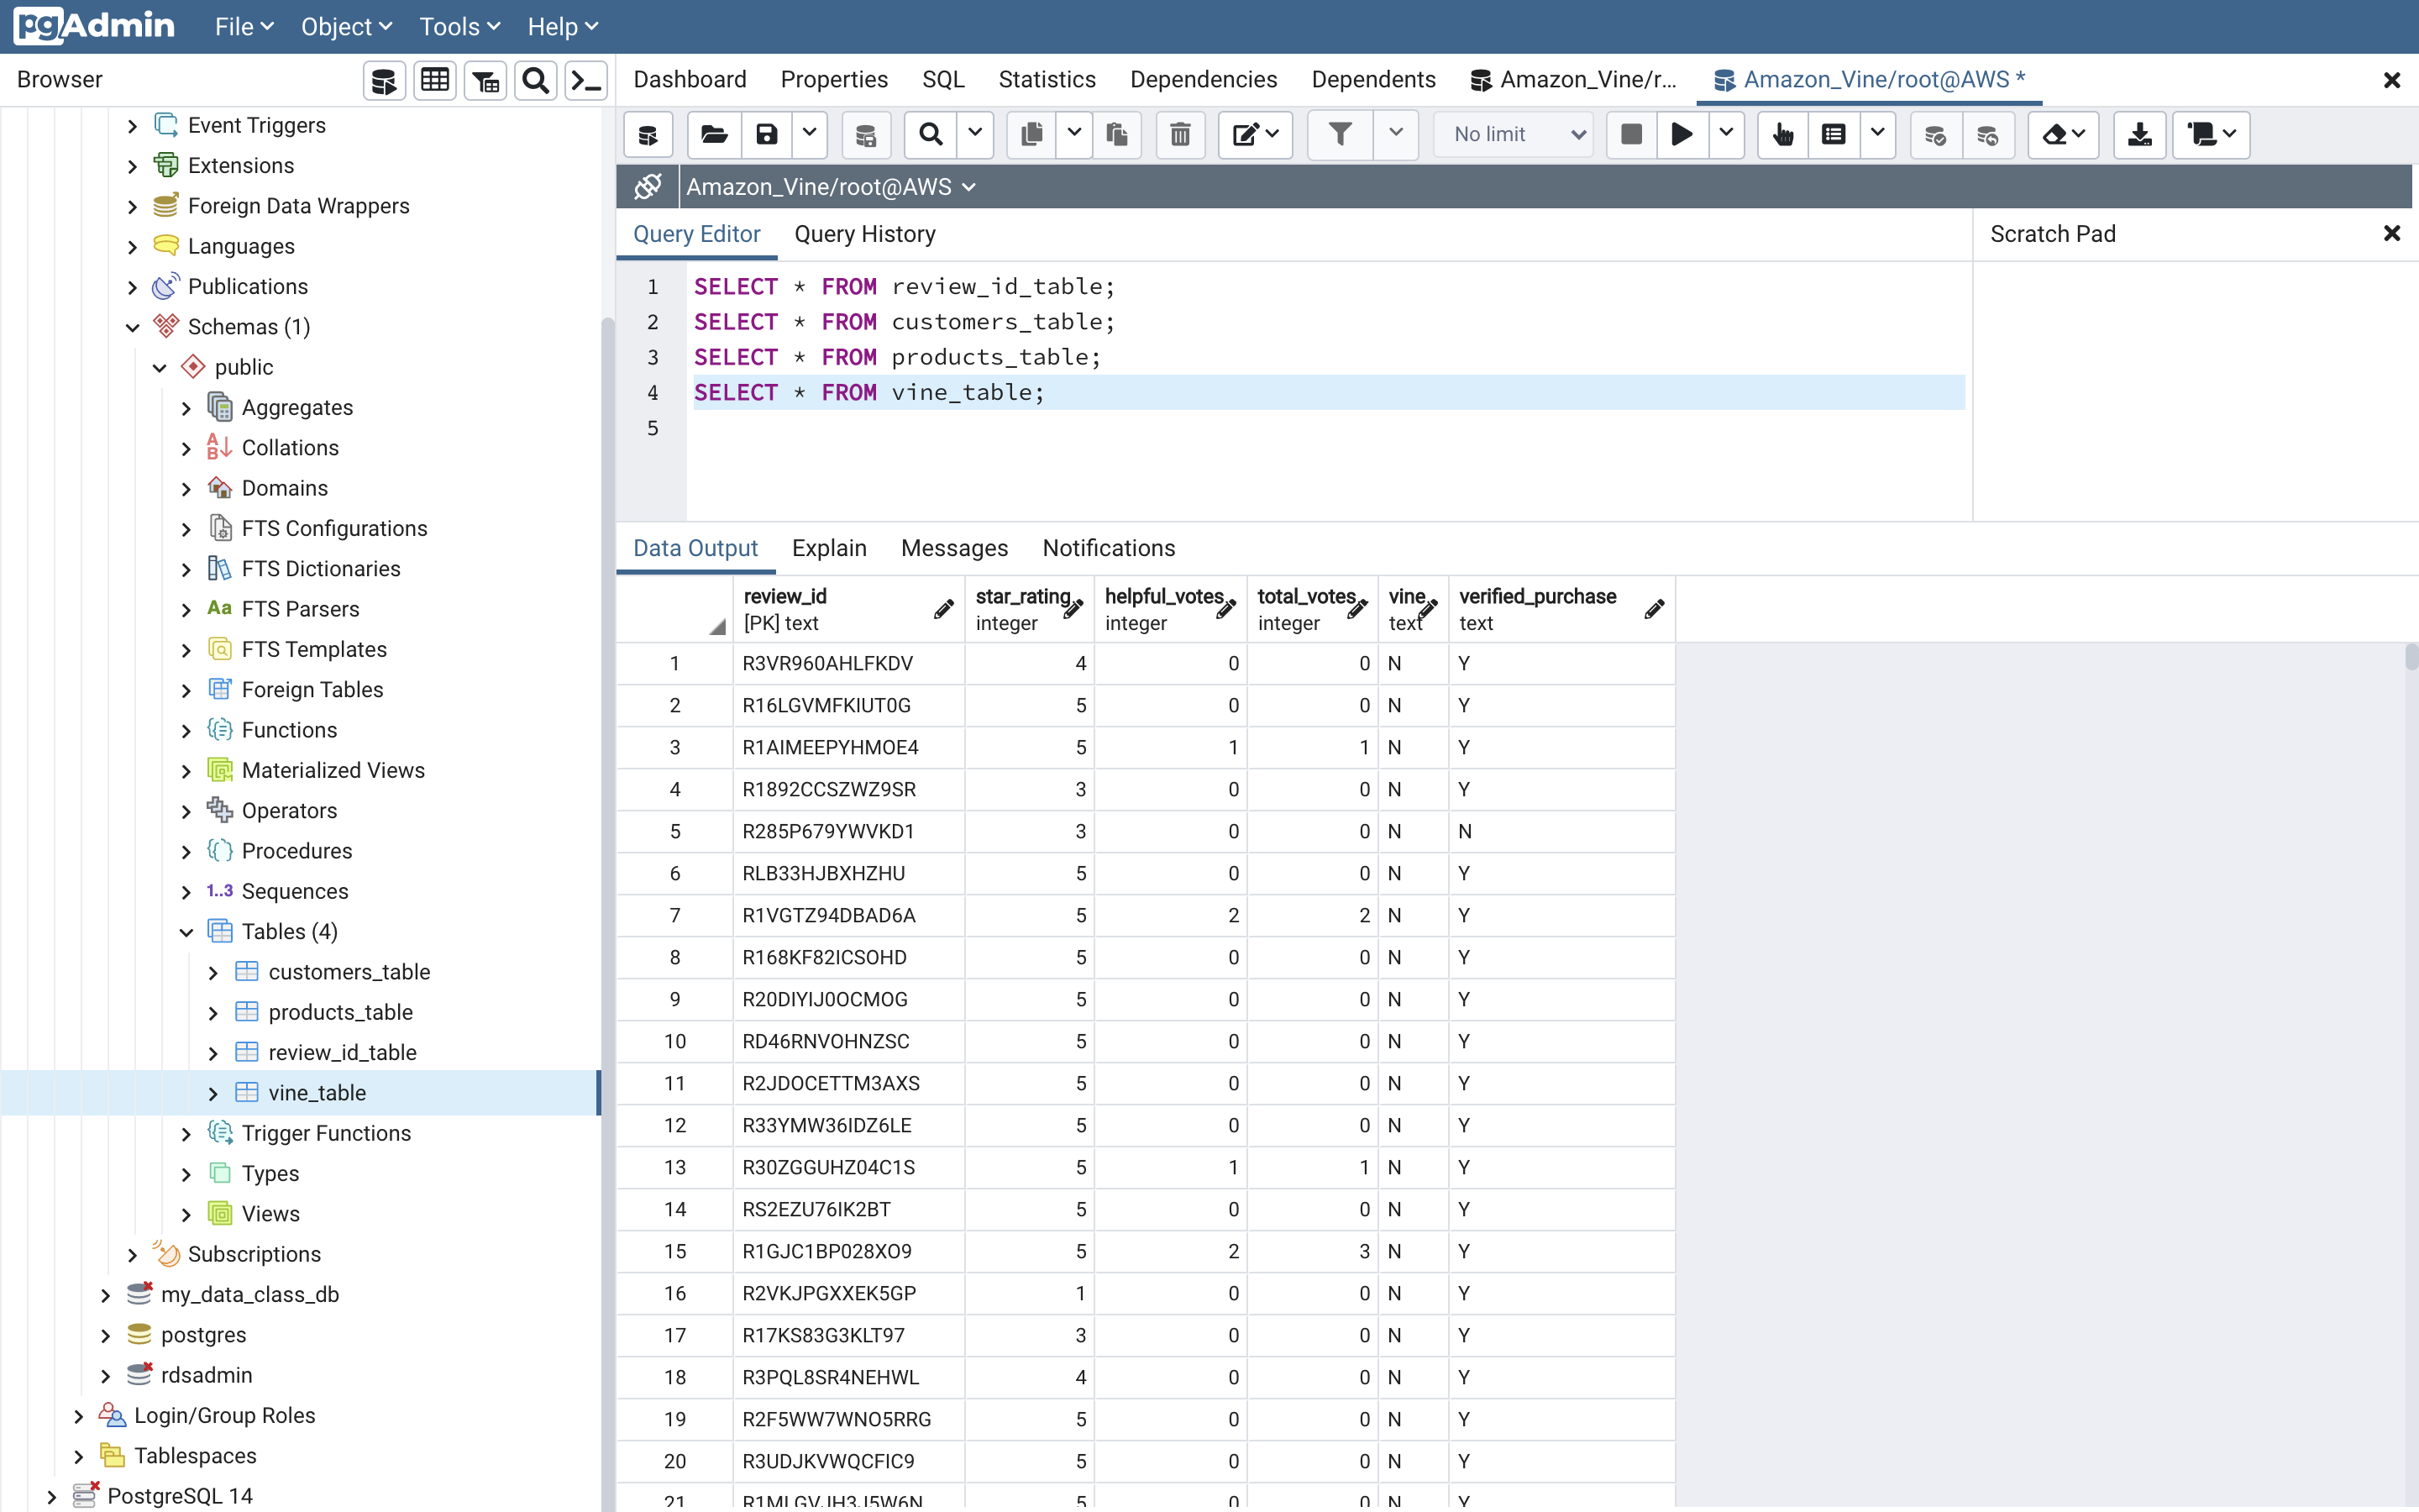
Task: Open Search Objects magnifier in Browser toolbar
Action: pos(537,81)
